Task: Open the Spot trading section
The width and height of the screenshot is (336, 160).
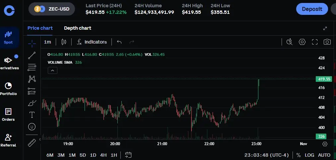Action: point(8,38)
